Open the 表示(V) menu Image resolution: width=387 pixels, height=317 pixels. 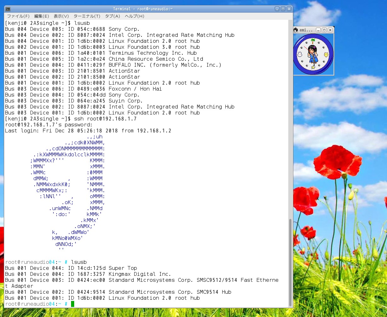[61, 16]
